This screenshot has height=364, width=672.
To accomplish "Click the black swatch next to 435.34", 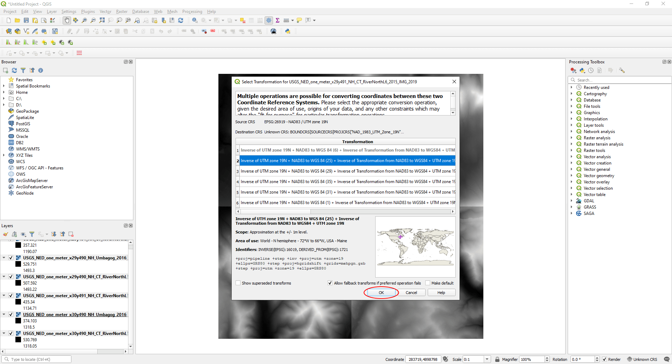I will point(19,302).
